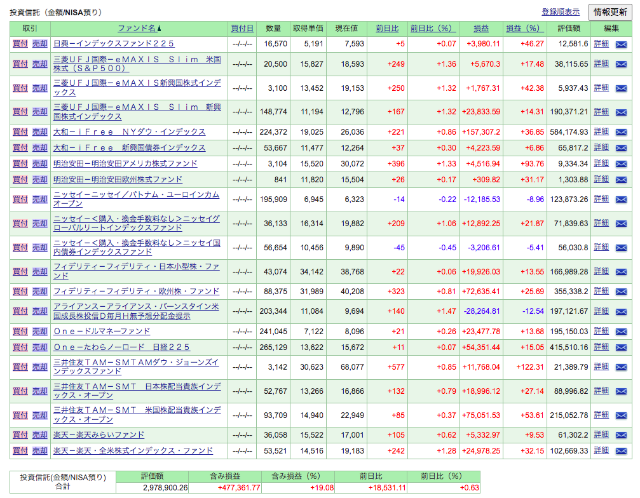Image resolution: width=640 pixels, height=498 pixels.
Task: Click mail icon for ＳＭＴＡＭダウ・ジョーンズ row
Action: [x=621, y=367]
